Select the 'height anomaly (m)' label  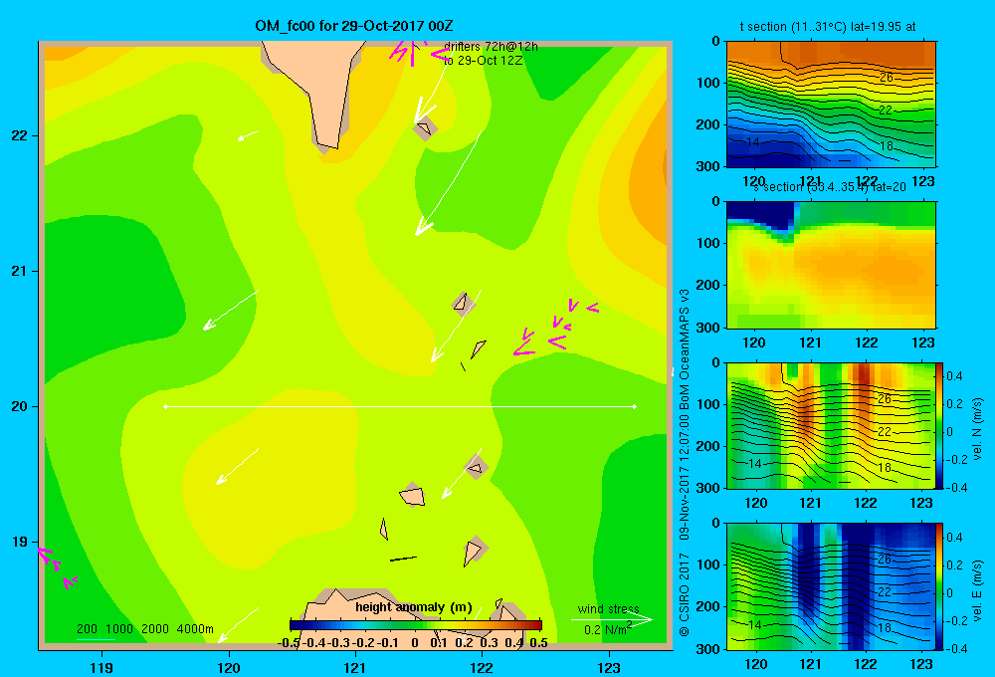coord(414,607)
